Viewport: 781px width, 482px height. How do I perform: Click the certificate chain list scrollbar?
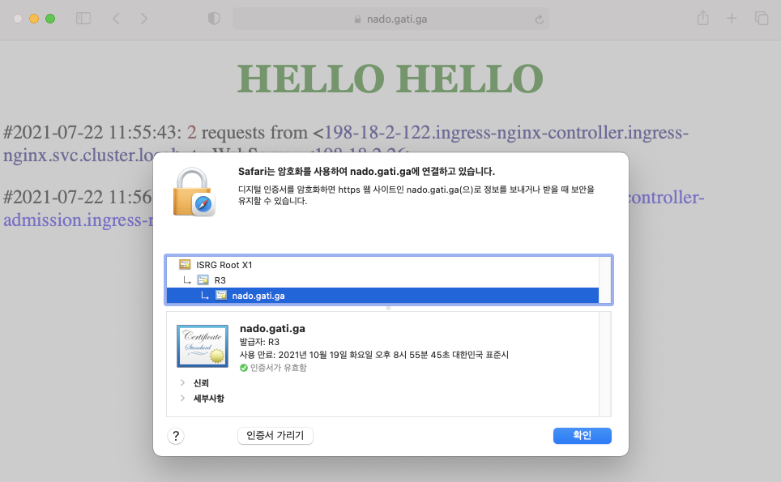605,279
